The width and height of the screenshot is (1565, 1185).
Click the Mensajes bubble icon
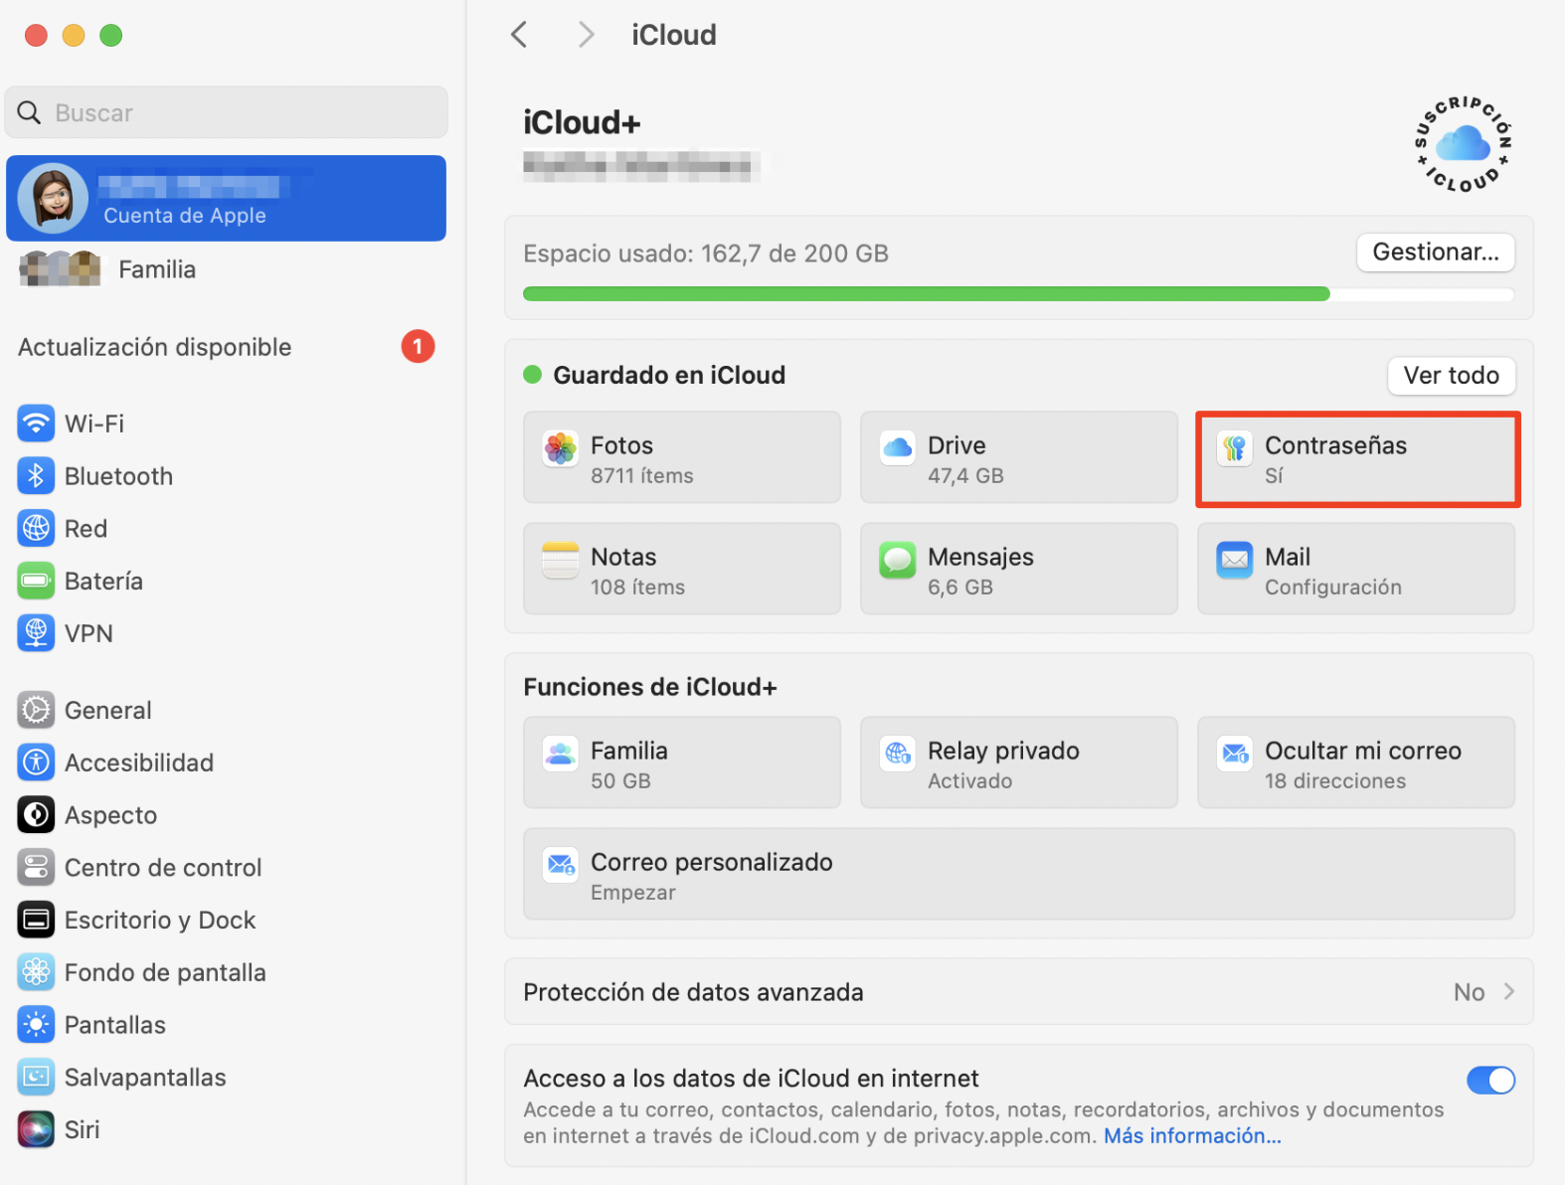click(x=898, y=560)
